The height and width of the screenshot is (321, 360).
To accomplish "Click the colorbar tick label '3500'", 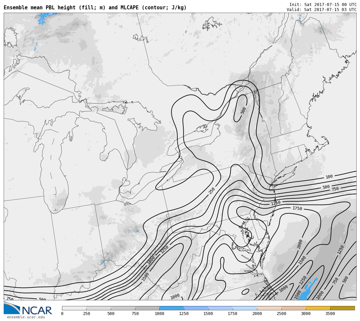I will [x=330, y=314].
